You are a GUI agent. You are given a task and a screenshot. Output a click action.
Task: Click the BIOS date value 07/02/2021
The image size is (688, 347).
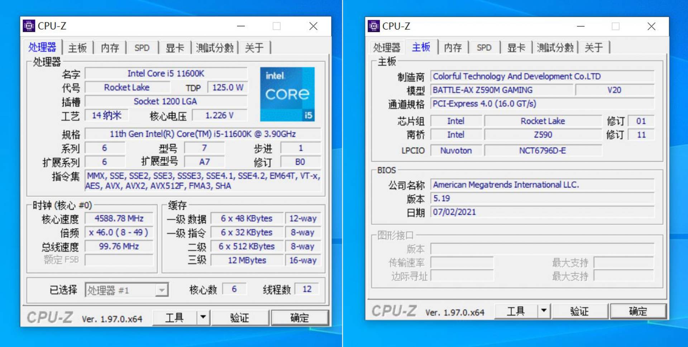point(543,212)
